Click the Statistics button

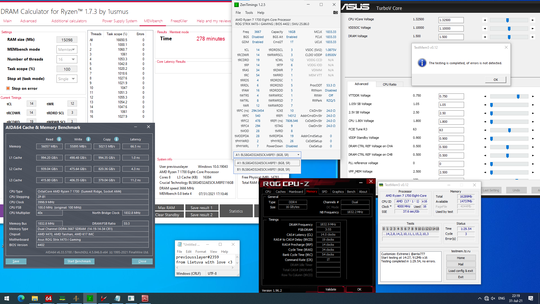point(236,211)
